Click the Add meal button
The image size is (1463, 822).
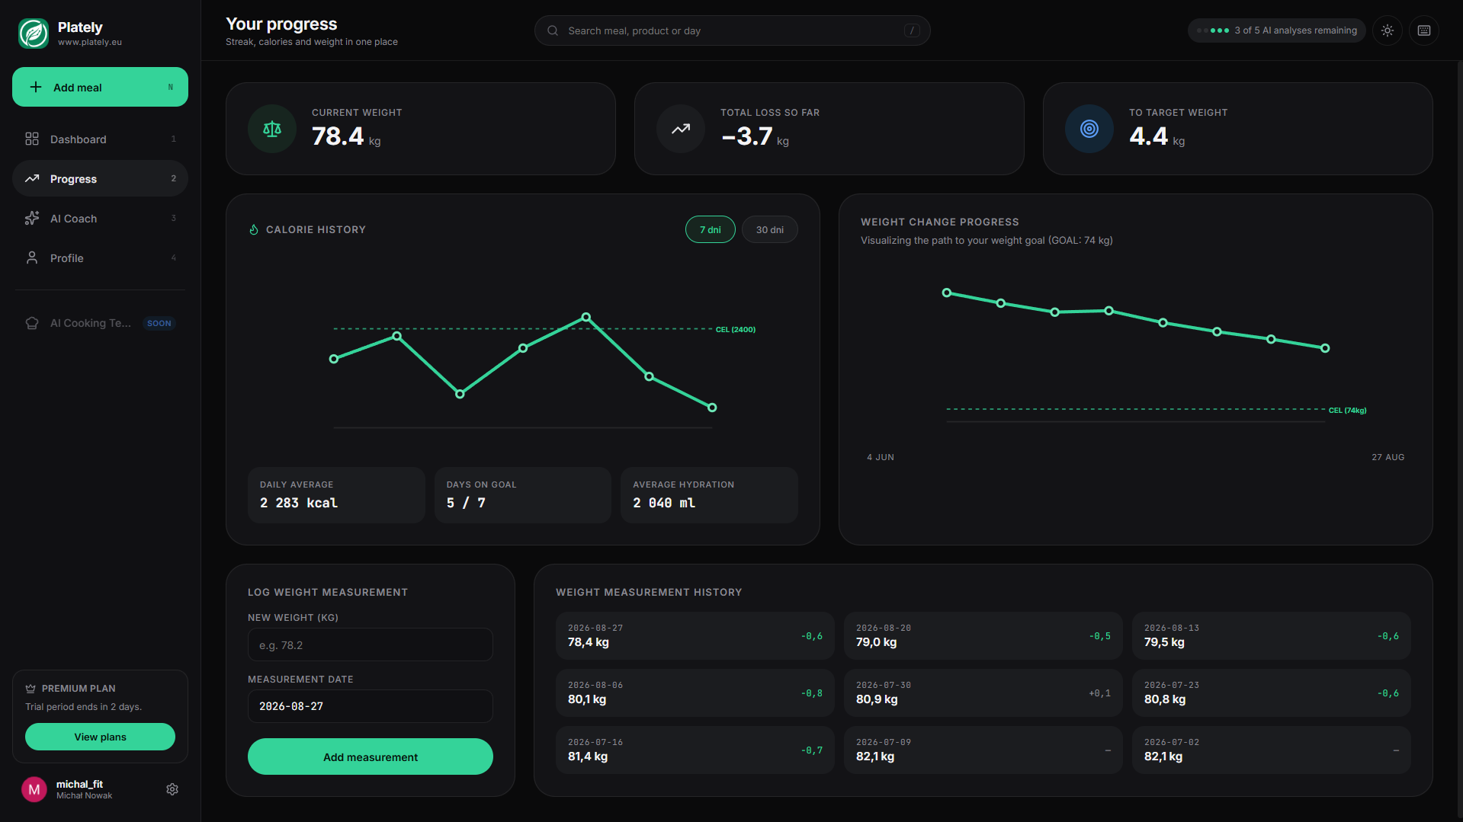tap(100, 87)
